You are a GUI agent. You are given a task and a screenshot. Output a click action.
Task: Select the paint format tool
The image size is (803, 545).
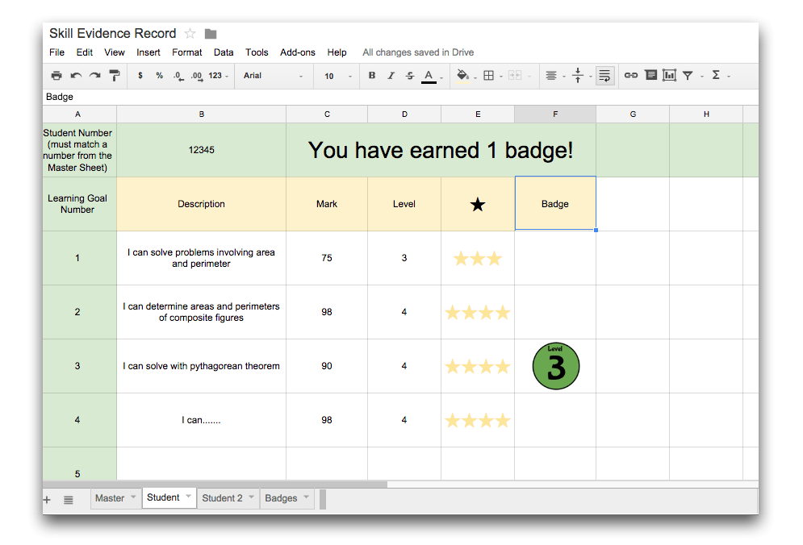tap(115, 76)
